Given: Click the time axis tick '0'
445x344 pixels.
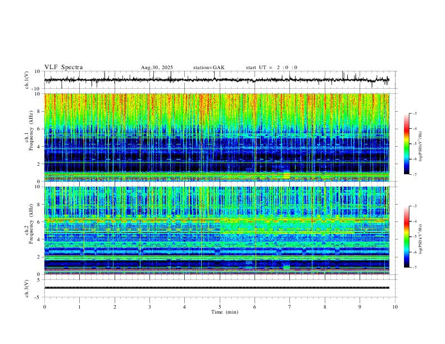Looking at the screenshot, I should pos(44,307).
